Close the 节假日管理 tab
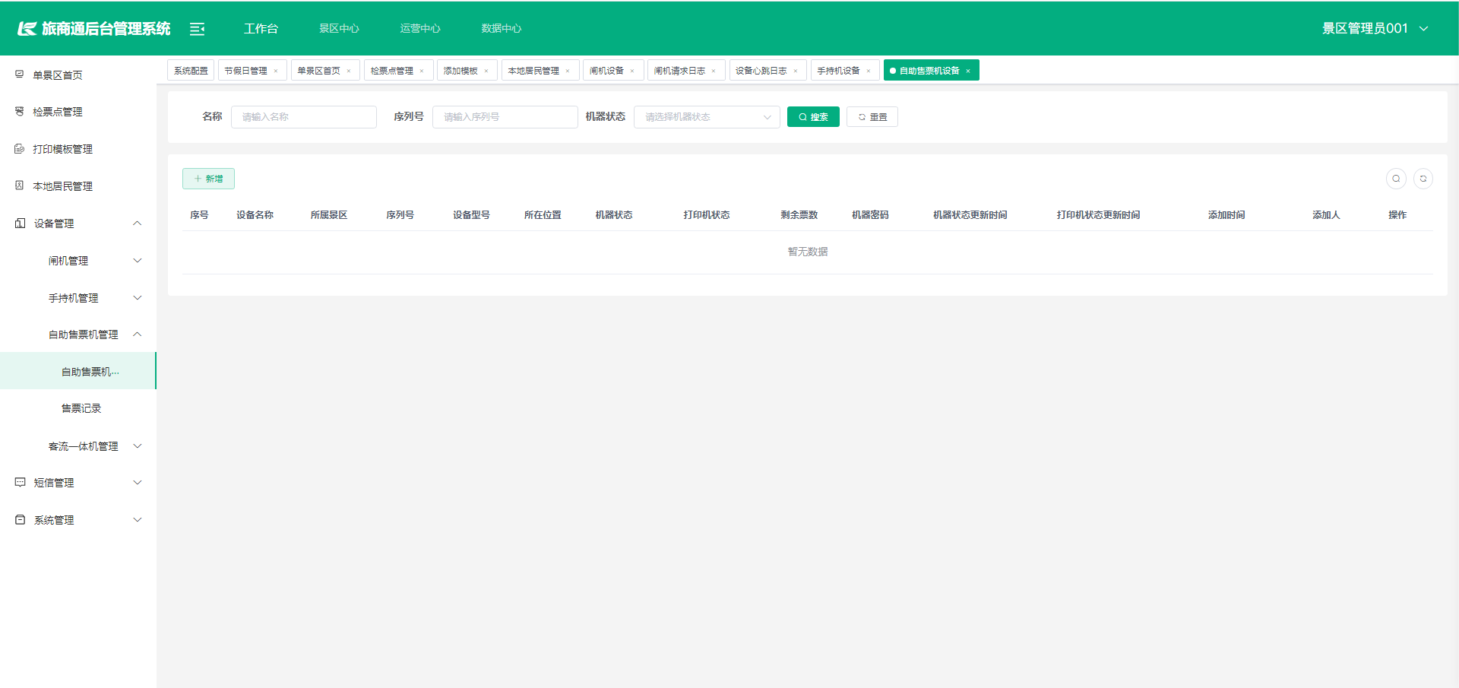Image resolution: width=1459 pixels, height=688 pixels. 276,71
